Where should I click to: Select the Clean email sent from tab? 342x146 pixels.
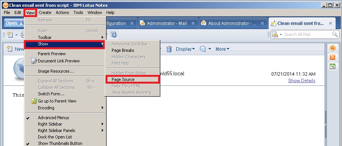pyautogui.click(x=300, y=23)
